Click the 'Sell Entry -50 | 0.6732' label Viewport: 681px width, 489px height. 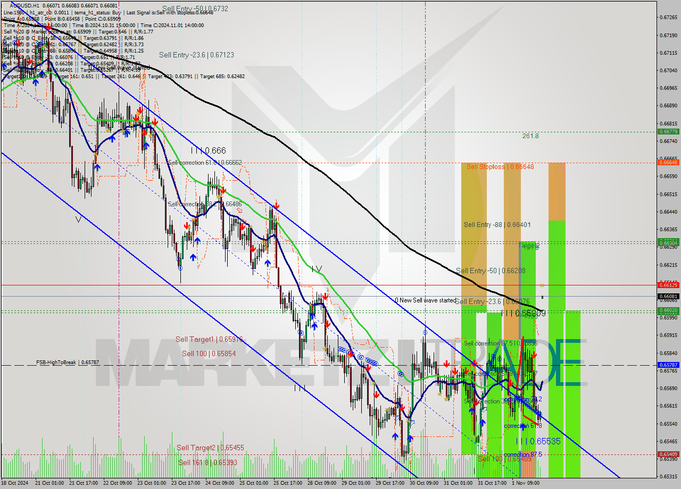click(x=195, y=9)
